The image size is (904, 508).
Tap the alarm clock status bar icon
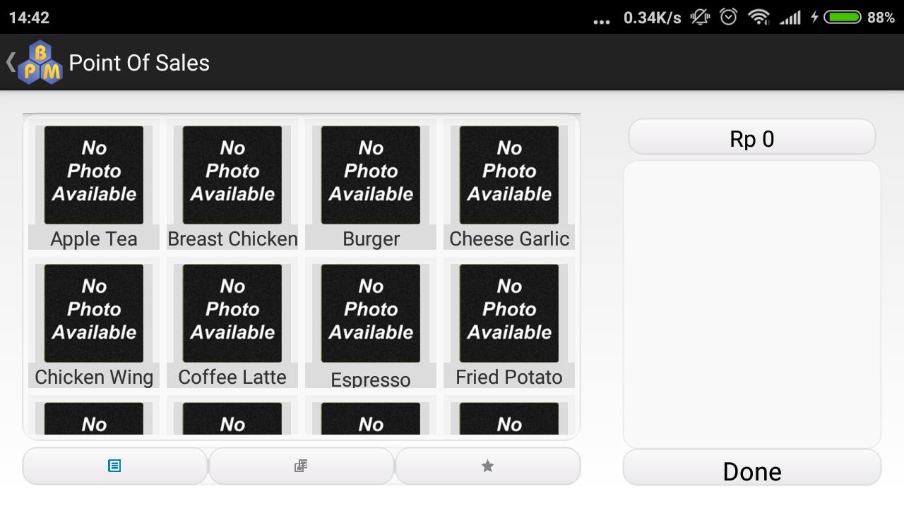tap(729, 17)
